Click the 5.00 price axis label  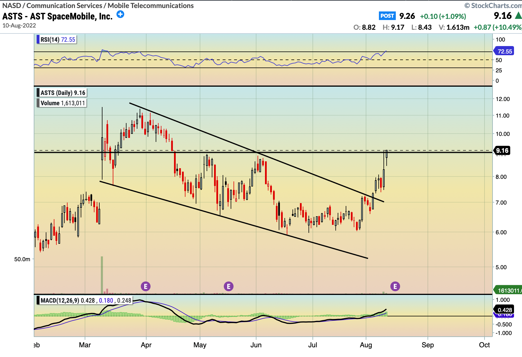point(501,267)
